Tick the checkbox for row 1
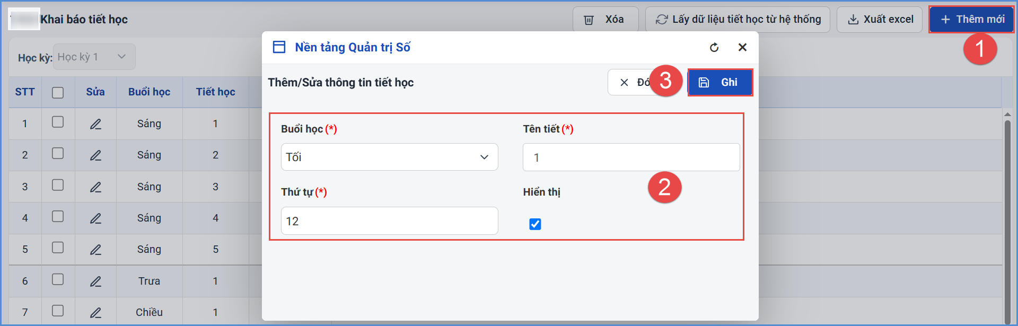Image resolution: width=1018 pixels, height=326 pixels. click(58, 122)
